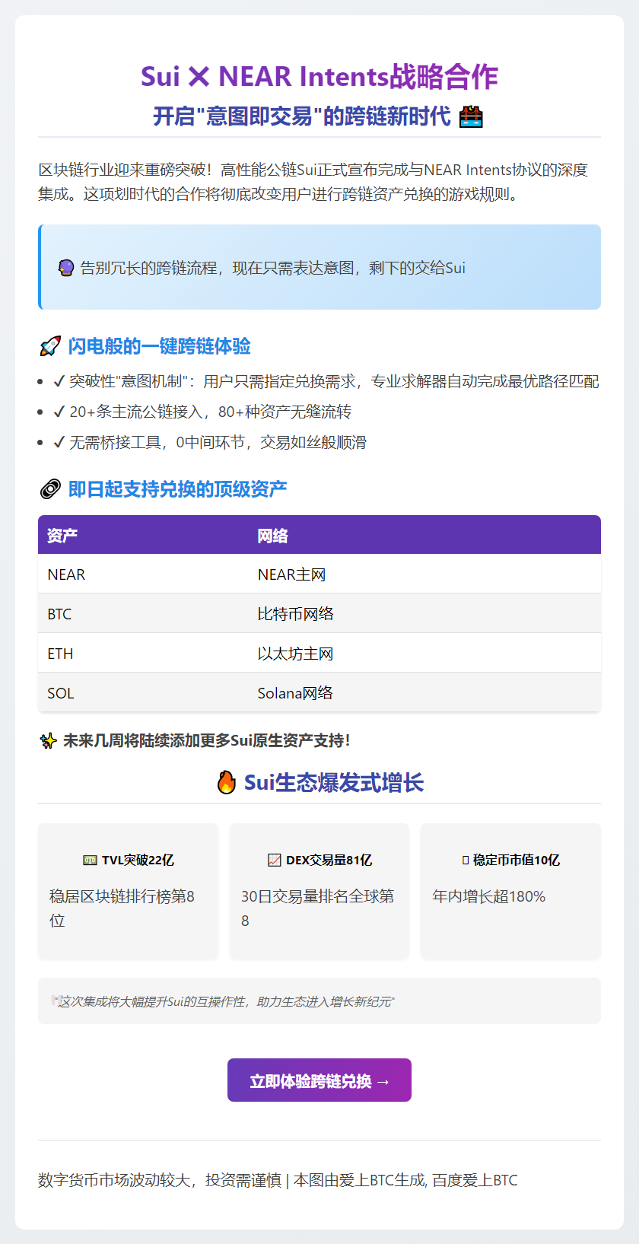Click the DEX交易量81亿 card title
Viewport: 639px width, 1244px height.
[x=329, y=860]
